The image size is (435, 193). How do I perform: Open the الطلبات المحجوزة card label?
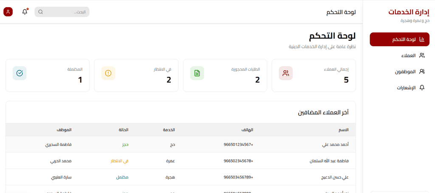point(246,70)
